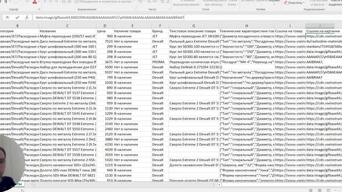Select Сверло DEWALT DT 5537 name cell

point(67,93)
